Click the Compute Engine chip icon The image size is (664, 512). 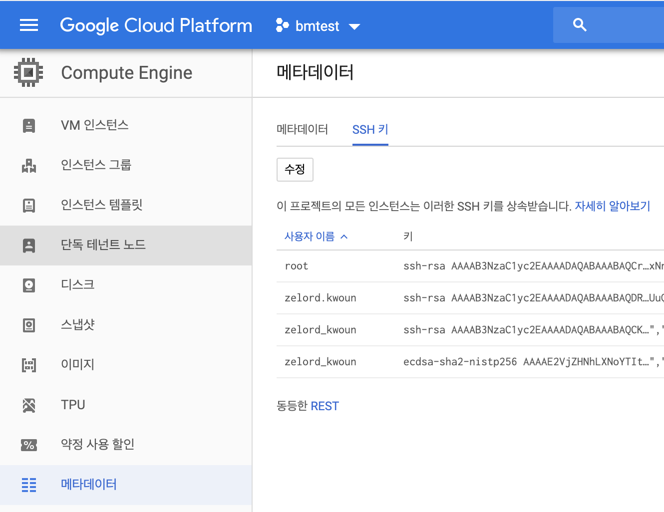[x=28, y=72]
